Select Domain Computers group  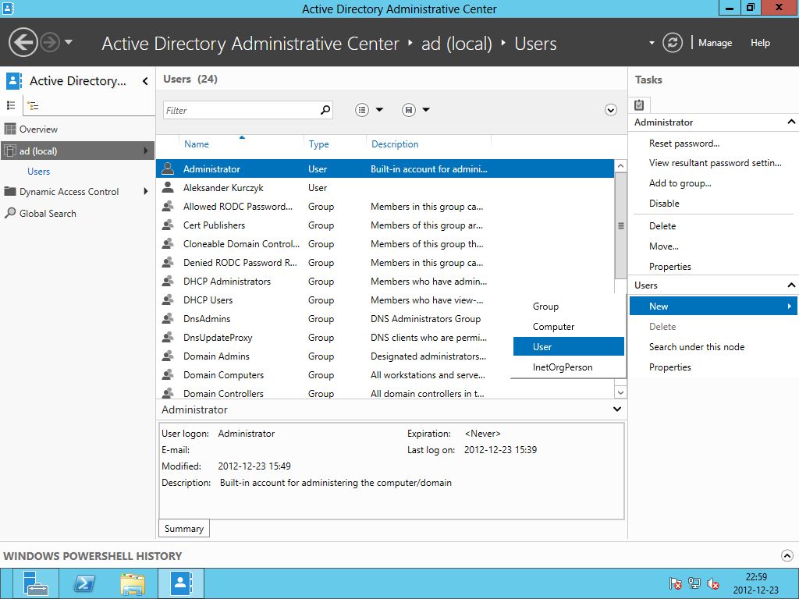click(334, 375)
